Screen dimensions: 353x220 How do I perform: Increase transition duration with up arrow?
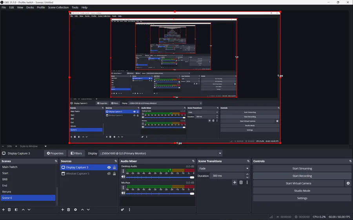[x=247, y=174]
